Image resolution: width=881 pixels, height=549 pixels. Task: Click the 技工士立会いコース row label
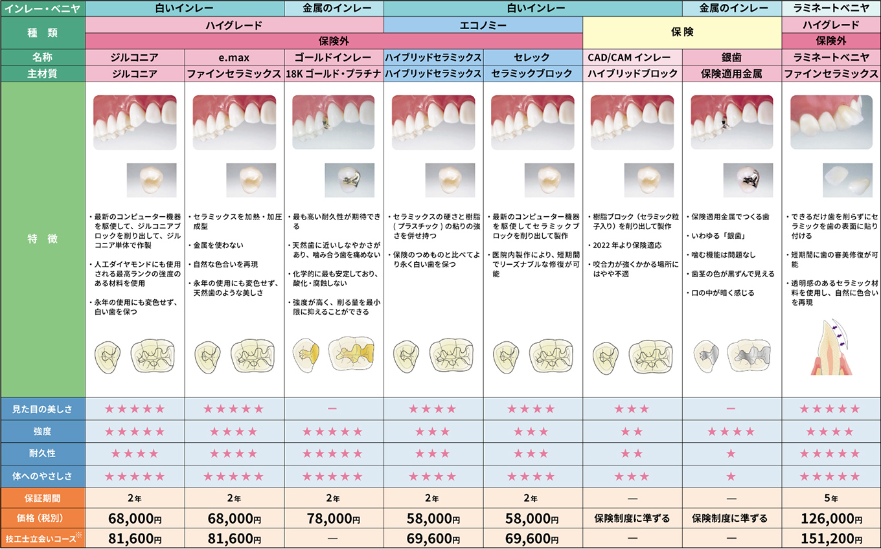pyautogui.click(x=43, y=539)
